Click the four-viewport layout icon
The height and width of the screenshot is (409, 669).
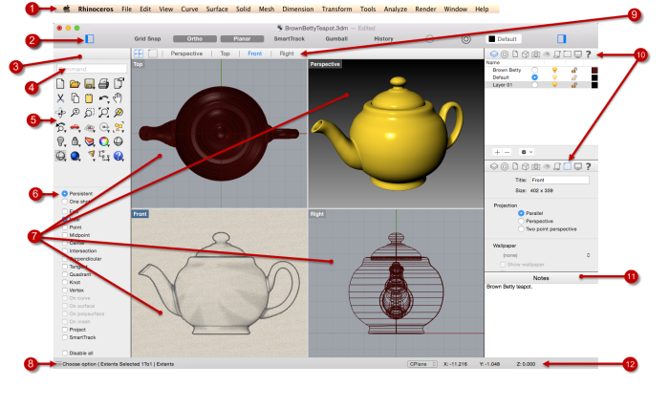click(x=139, y=54)
